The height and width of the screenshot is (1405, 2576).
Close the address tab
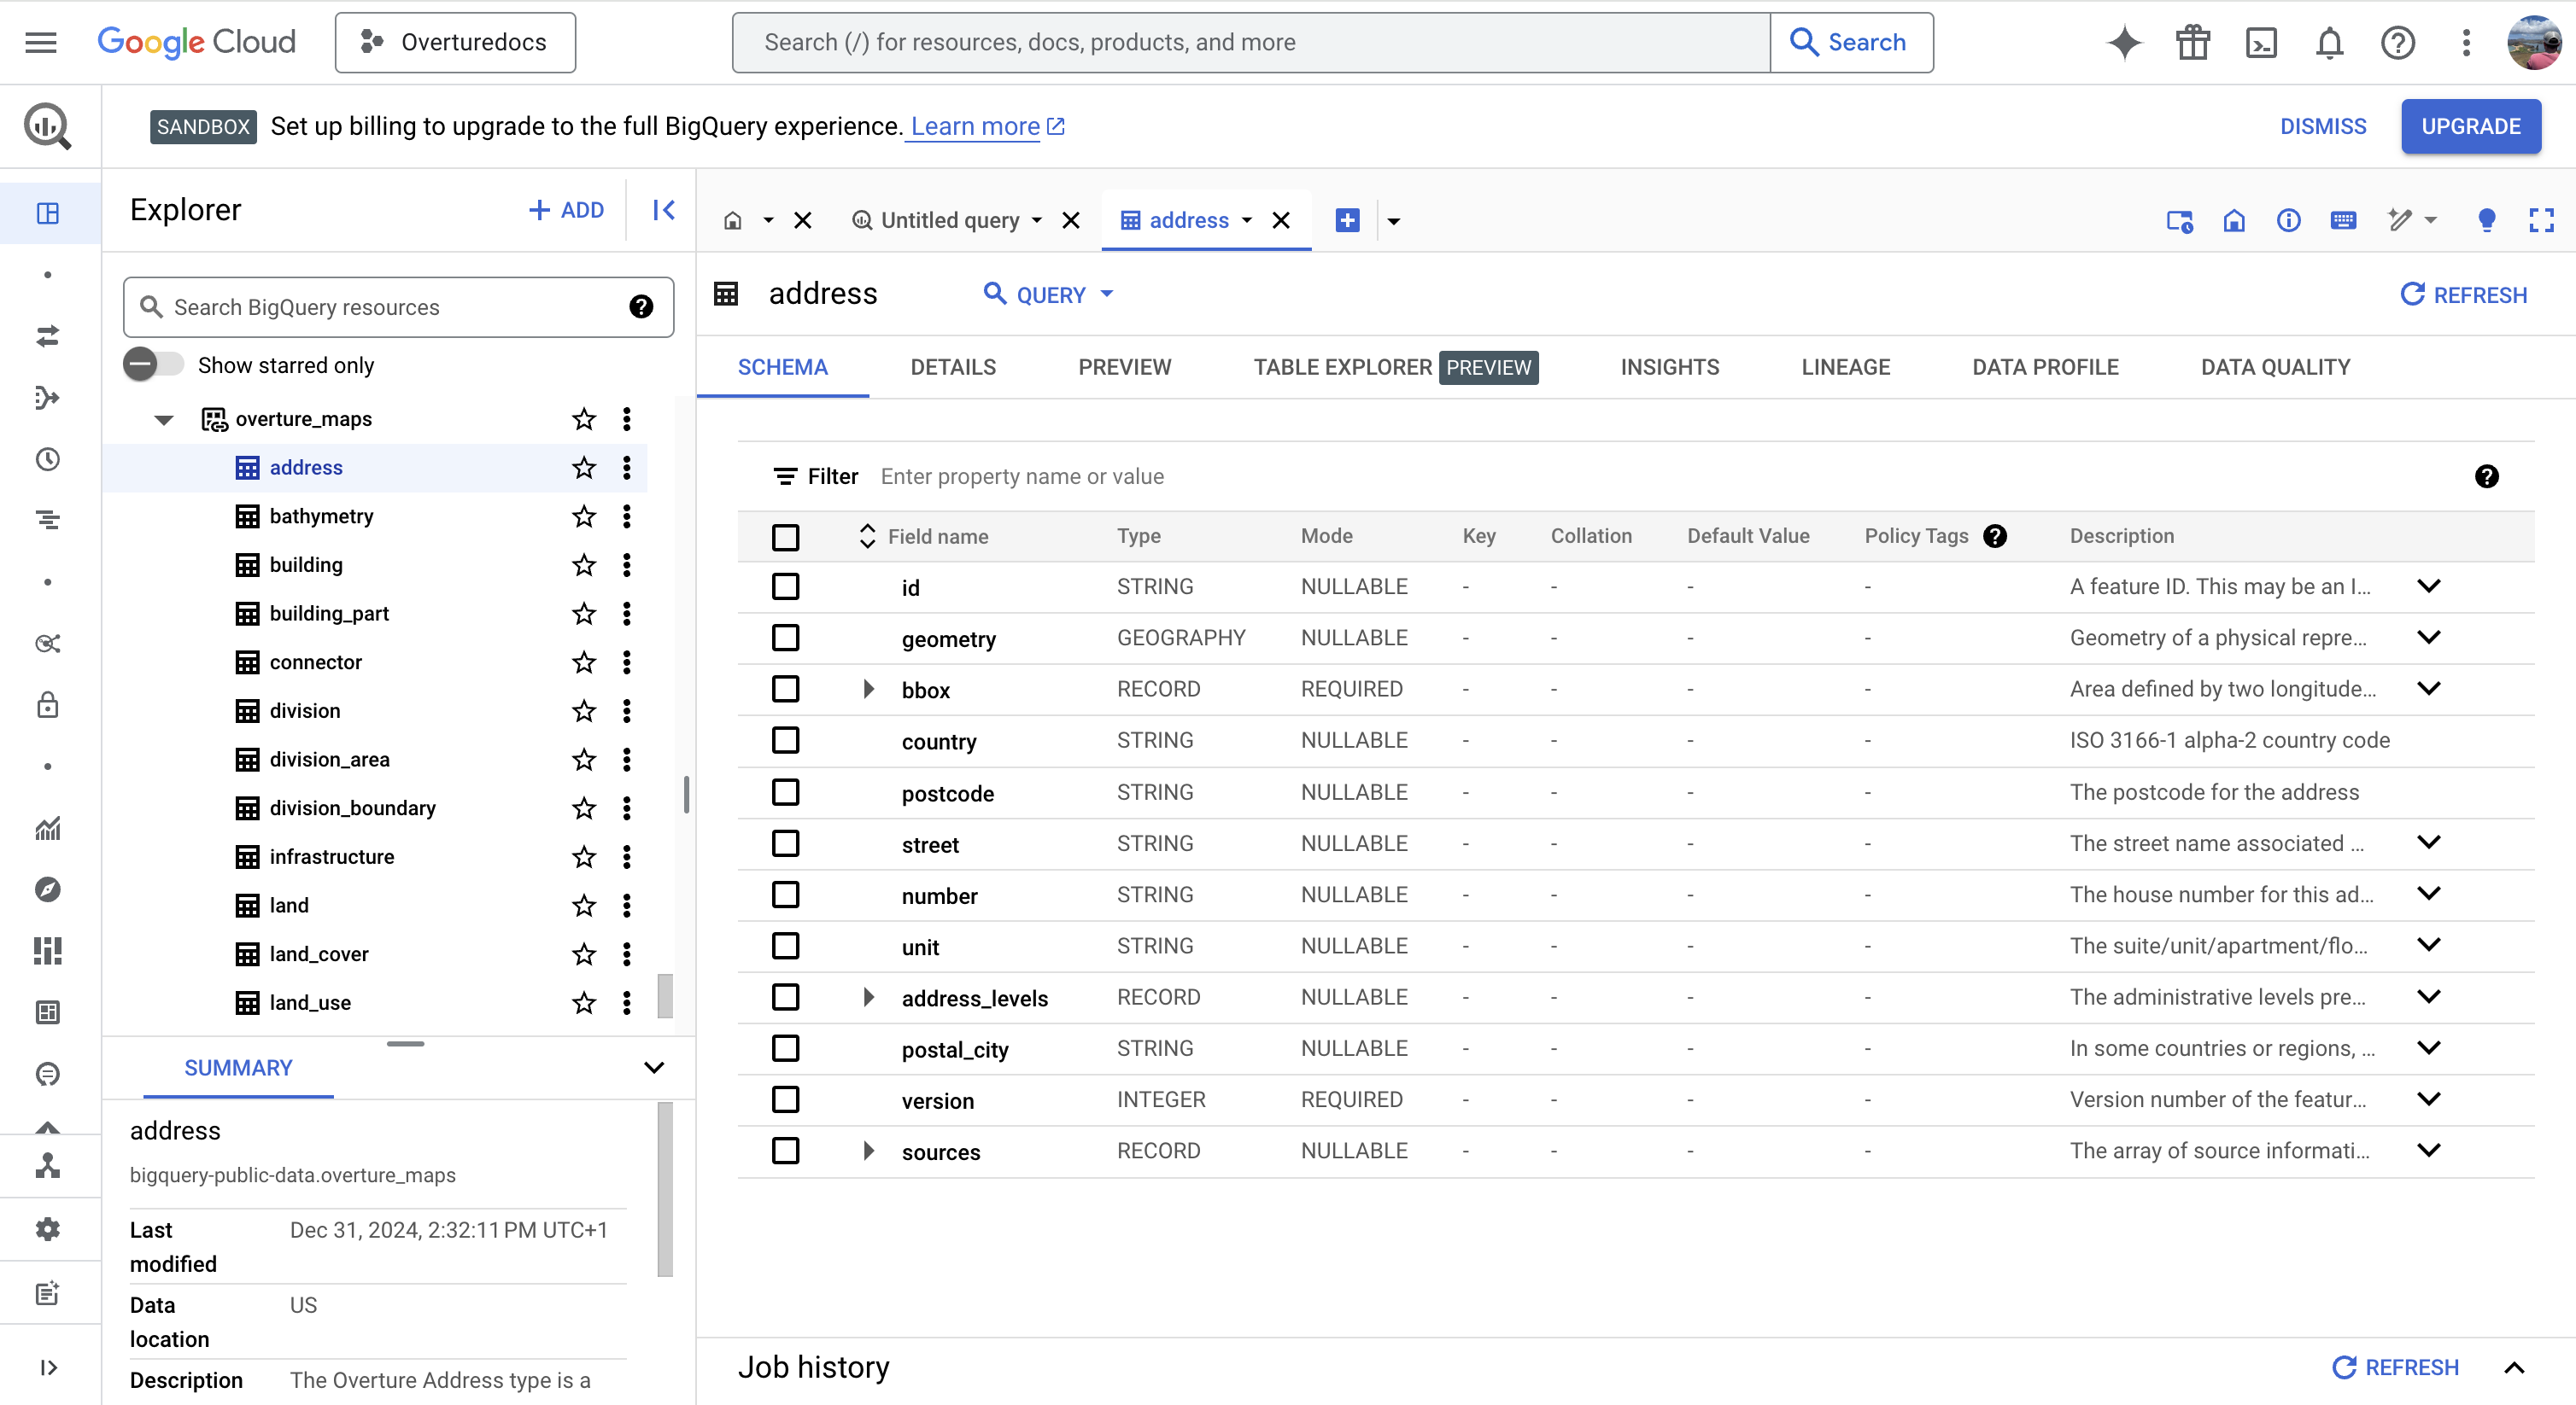click(1281, 220)
